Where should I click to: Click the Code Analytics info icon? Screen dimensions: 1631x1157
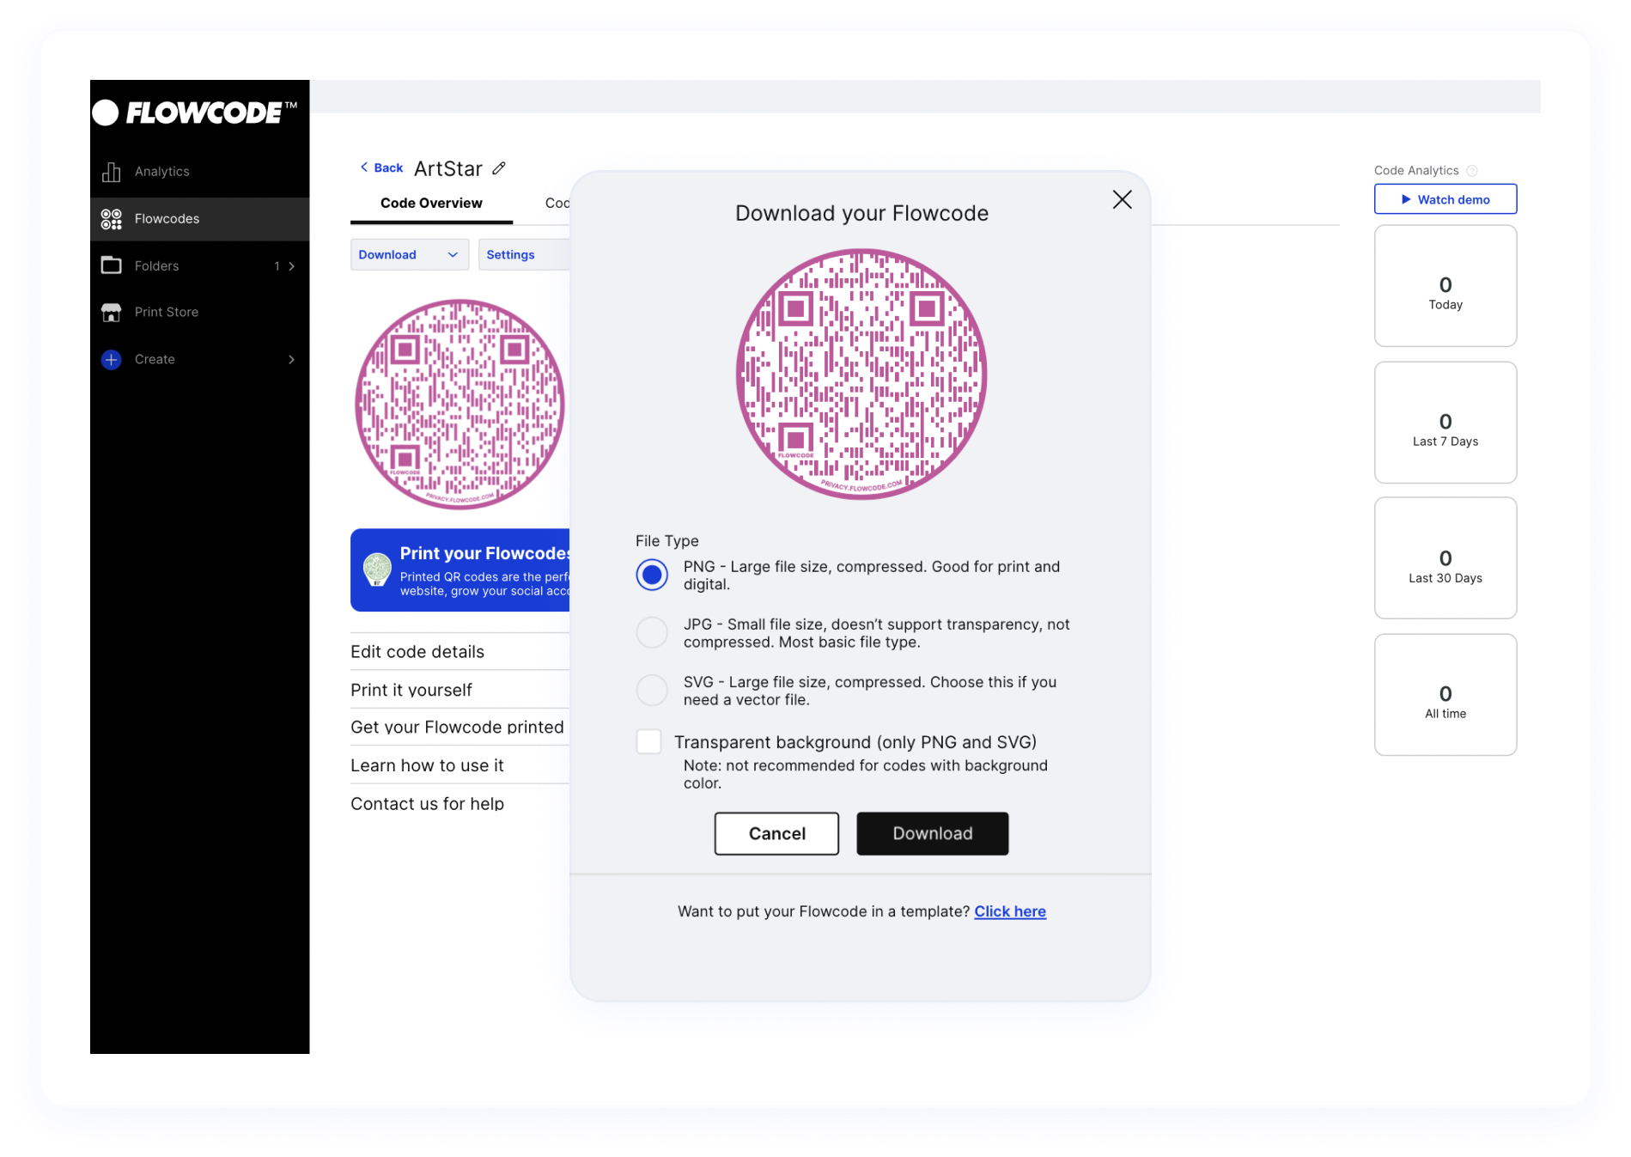pos(1471,171)
